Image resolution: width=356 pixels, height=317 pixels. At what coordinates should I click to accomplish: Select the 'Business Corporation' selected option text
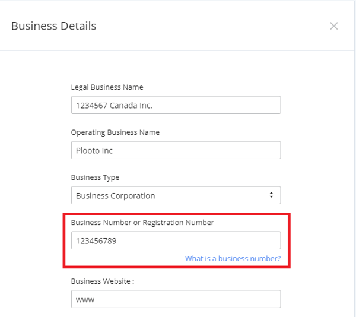coord(115,196)
